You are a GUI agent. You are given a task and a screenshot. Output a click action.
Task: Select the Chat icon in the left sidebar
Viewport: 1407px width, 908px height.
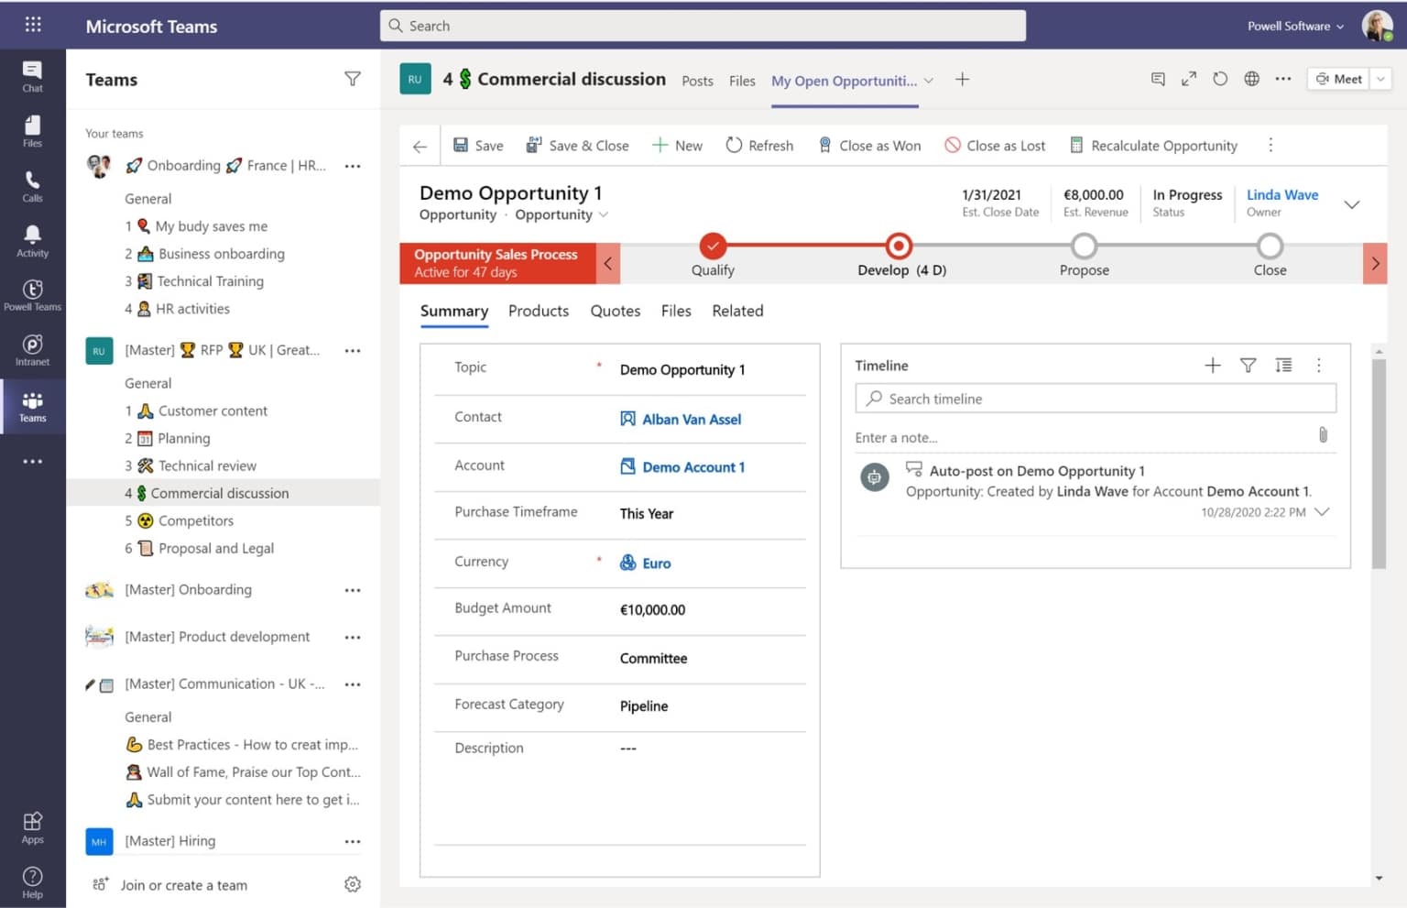[x=33, y=73]
